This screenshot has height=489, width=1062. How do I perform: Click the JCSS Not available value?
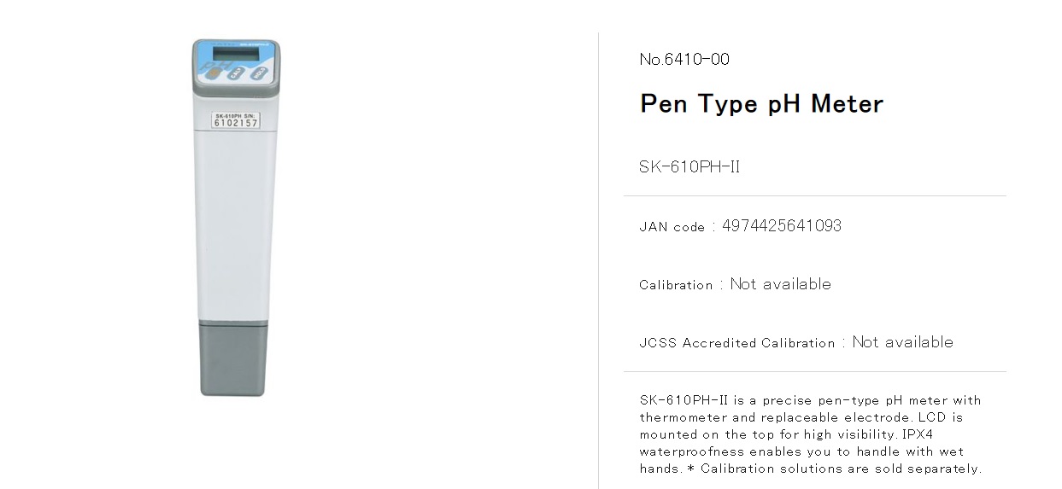point(902,342)
